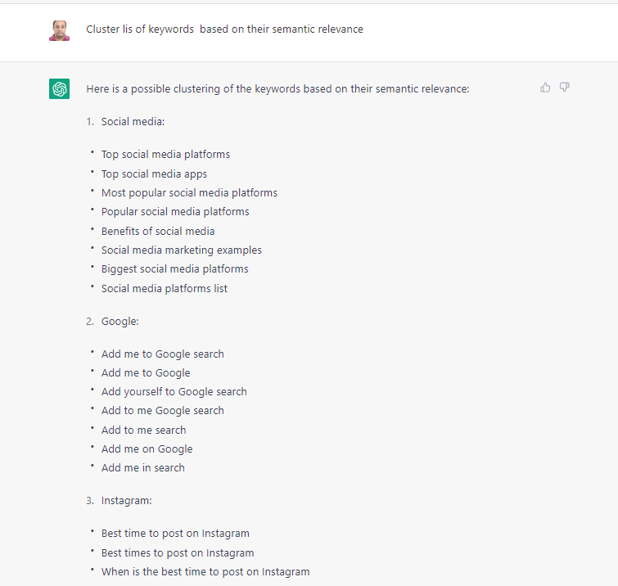Screen dimensions: 618x586
Task: Select the "Social media:" cluster heading
Action: [x=133, y=122]
